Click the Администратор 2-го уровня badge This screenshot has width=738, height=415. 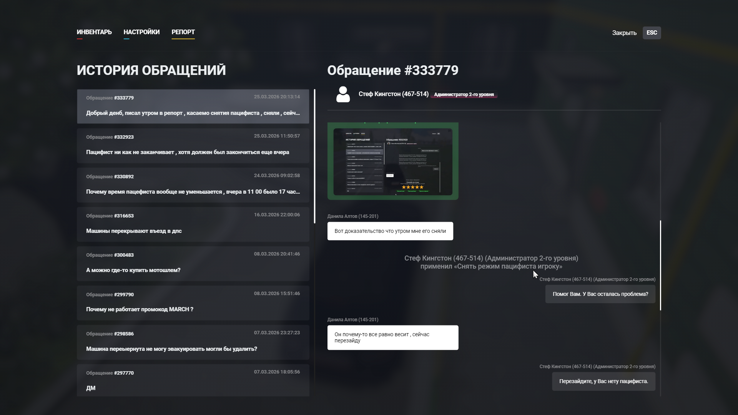(464, 95)
